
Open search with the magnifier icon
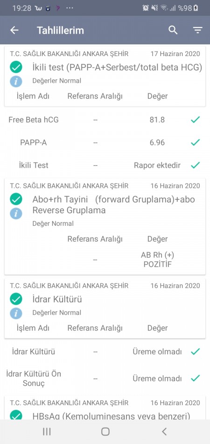173,30
